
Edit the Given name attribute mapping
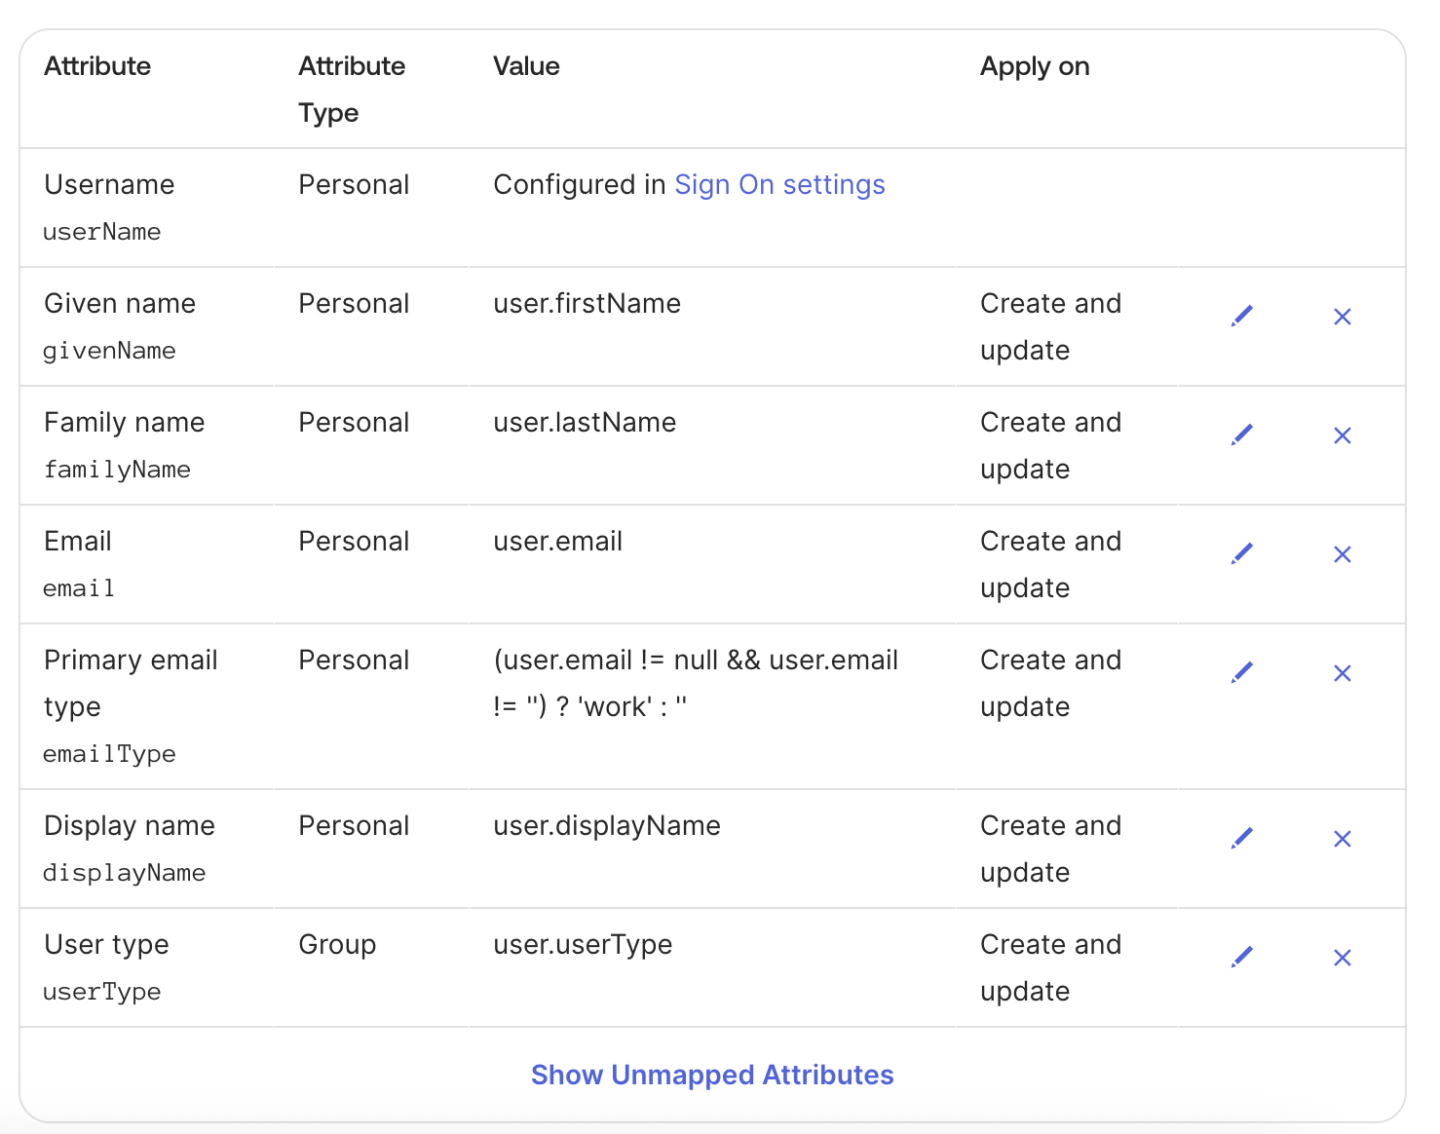[1242, 316]
